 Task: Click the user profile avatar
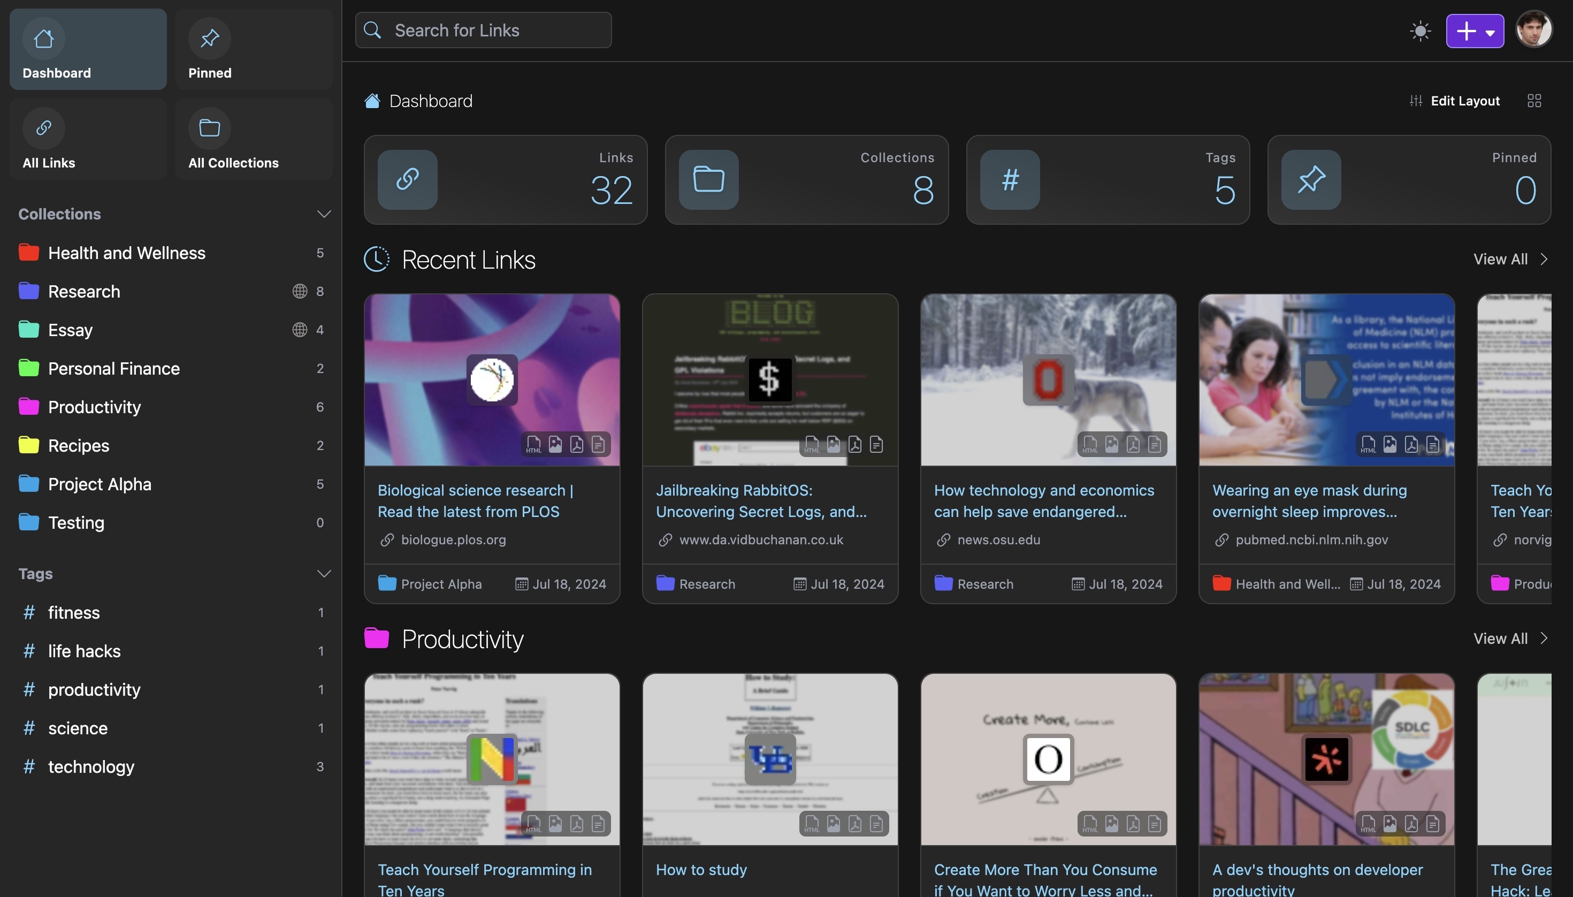coord(1533,29)
